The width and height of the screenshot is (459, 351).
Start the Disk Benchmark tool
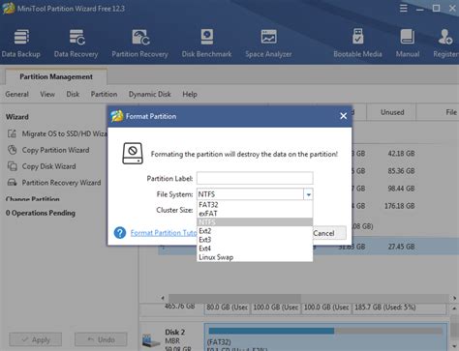pyautogui.click(x=206, y=44)
